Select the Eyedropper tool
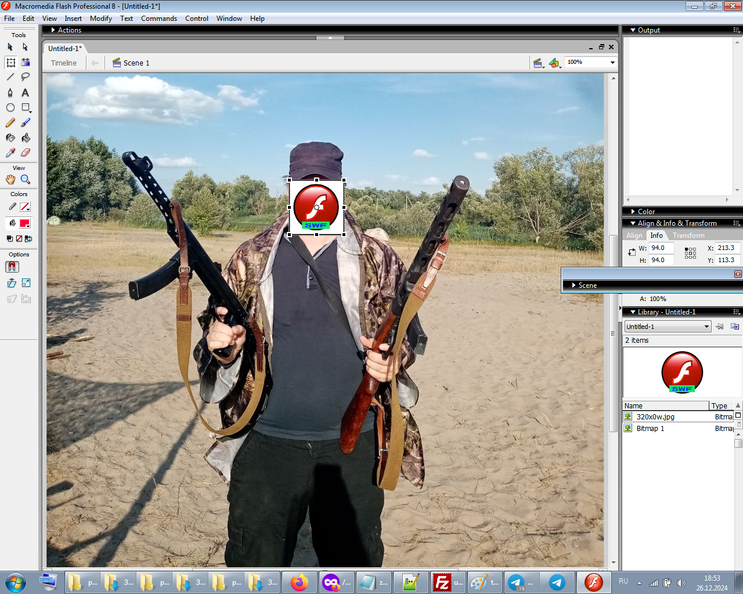Viewport: 743px width, 594px height. click(x=10, y=153)
